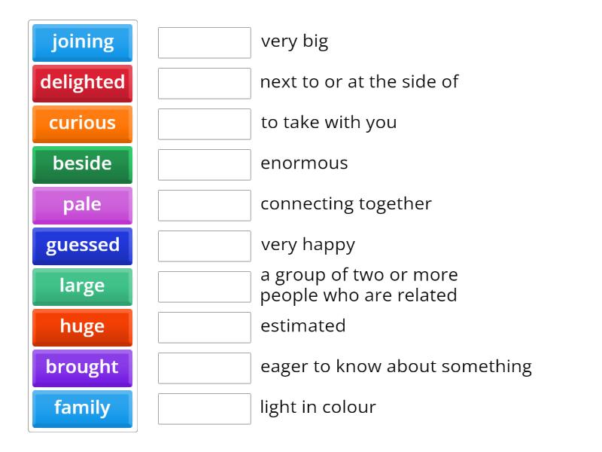Pick the purple 'brought' tile
The height and width of the screenshot is (452, 602).
81,368
